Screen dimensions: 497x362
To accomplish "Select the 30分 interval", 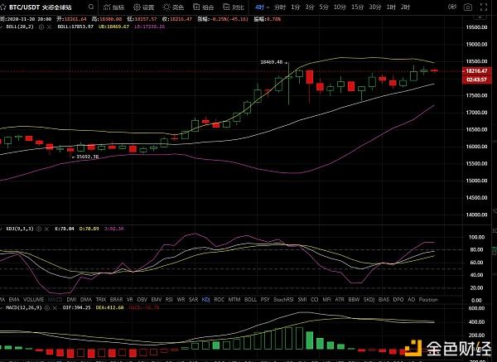I will [375, 7].
